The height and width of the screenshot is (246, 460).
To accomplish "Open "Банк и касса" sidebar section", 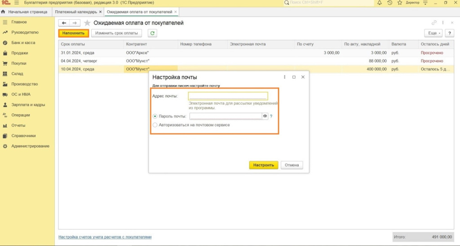I will [x=23, y=43].
